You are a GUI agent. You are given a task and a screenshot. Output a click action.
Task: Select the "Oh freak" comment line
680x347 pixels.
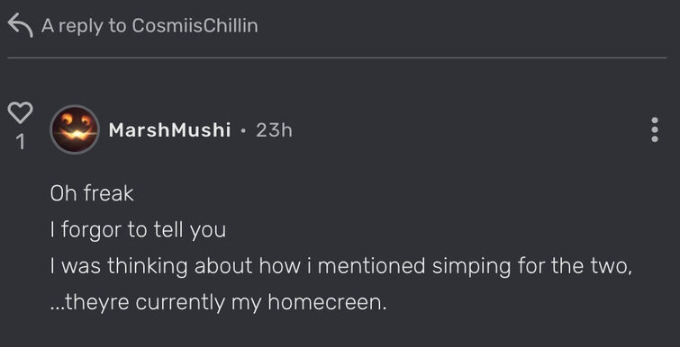tap(92, 193)
